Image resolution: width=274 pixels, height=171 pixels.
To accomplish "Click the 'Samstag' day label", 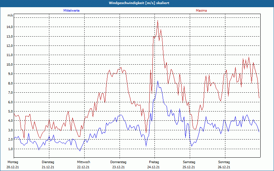I will tap(189, 162).
